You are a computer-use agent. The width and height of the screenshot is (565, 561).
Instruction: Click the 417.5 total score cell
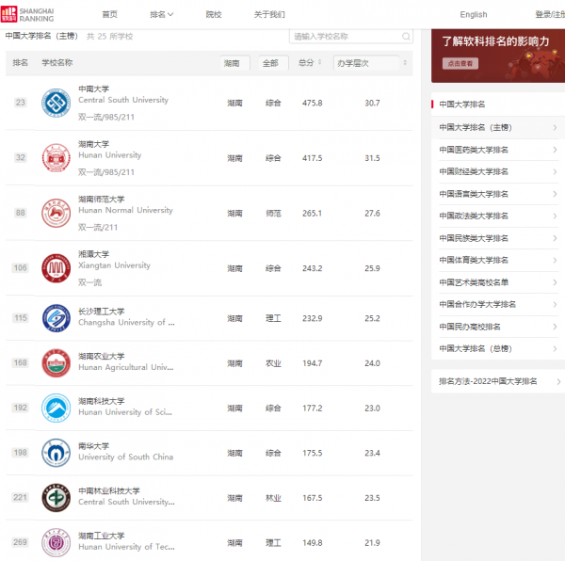(x=313, y=158)
